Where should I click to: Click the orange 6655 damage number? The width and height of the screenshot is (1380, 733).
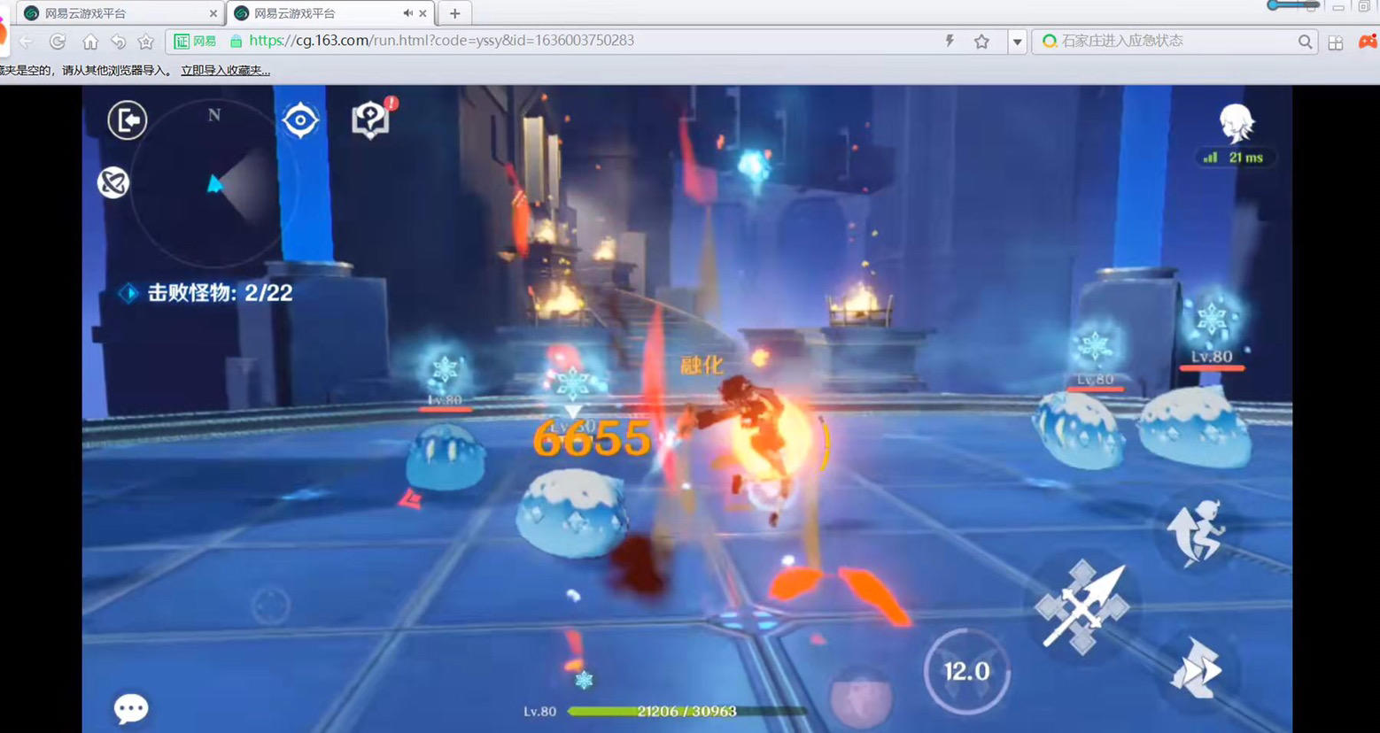[x=592, y=438]
